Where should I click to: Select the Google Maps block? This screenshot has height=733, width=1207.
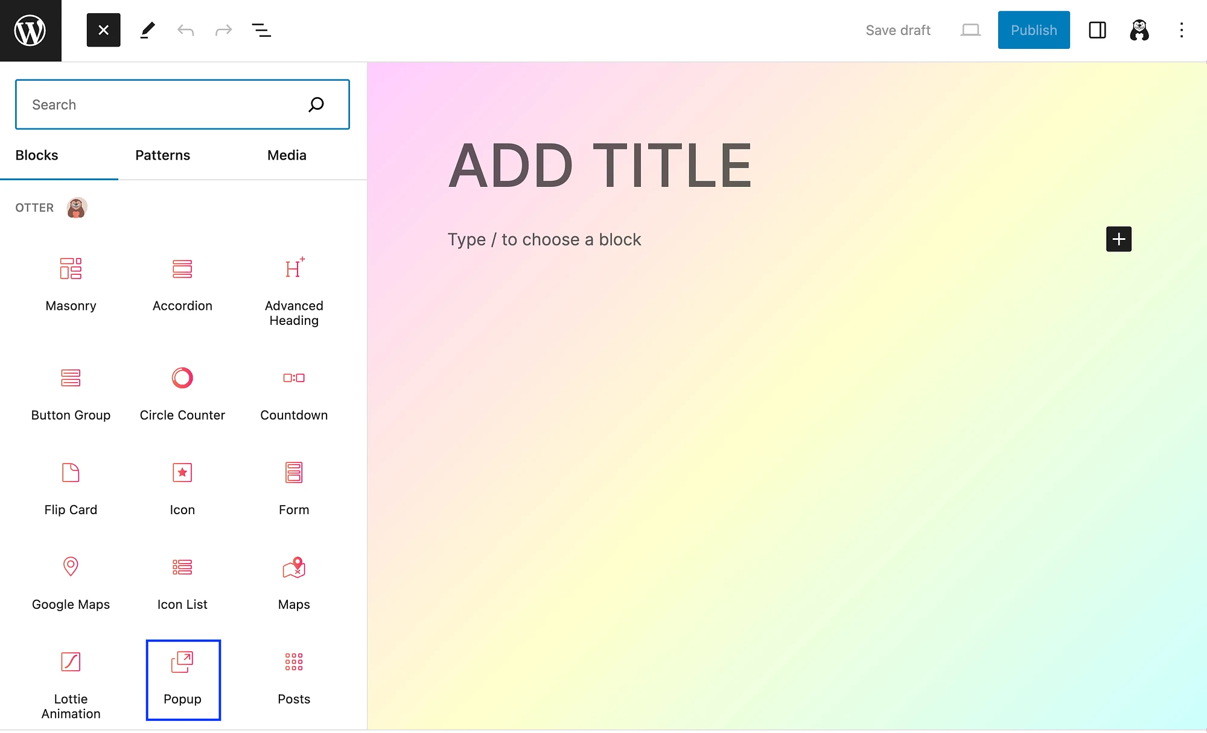71,582
